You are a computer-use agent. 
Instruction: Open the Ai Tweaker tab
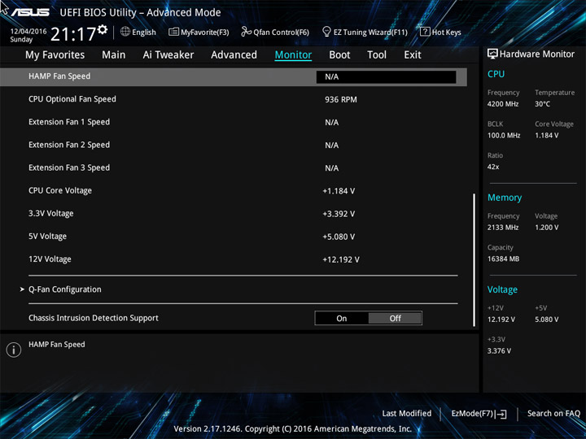[x=168, y=55]
